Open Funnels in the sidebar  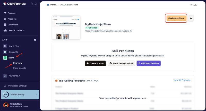click(12, 13)
